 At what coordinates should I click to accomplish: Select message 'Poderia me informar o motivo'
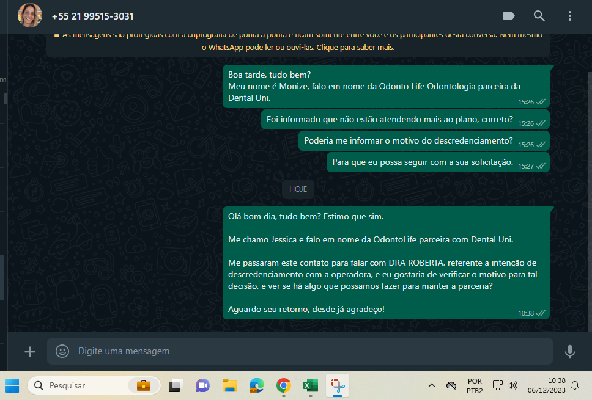coord(424,141)
